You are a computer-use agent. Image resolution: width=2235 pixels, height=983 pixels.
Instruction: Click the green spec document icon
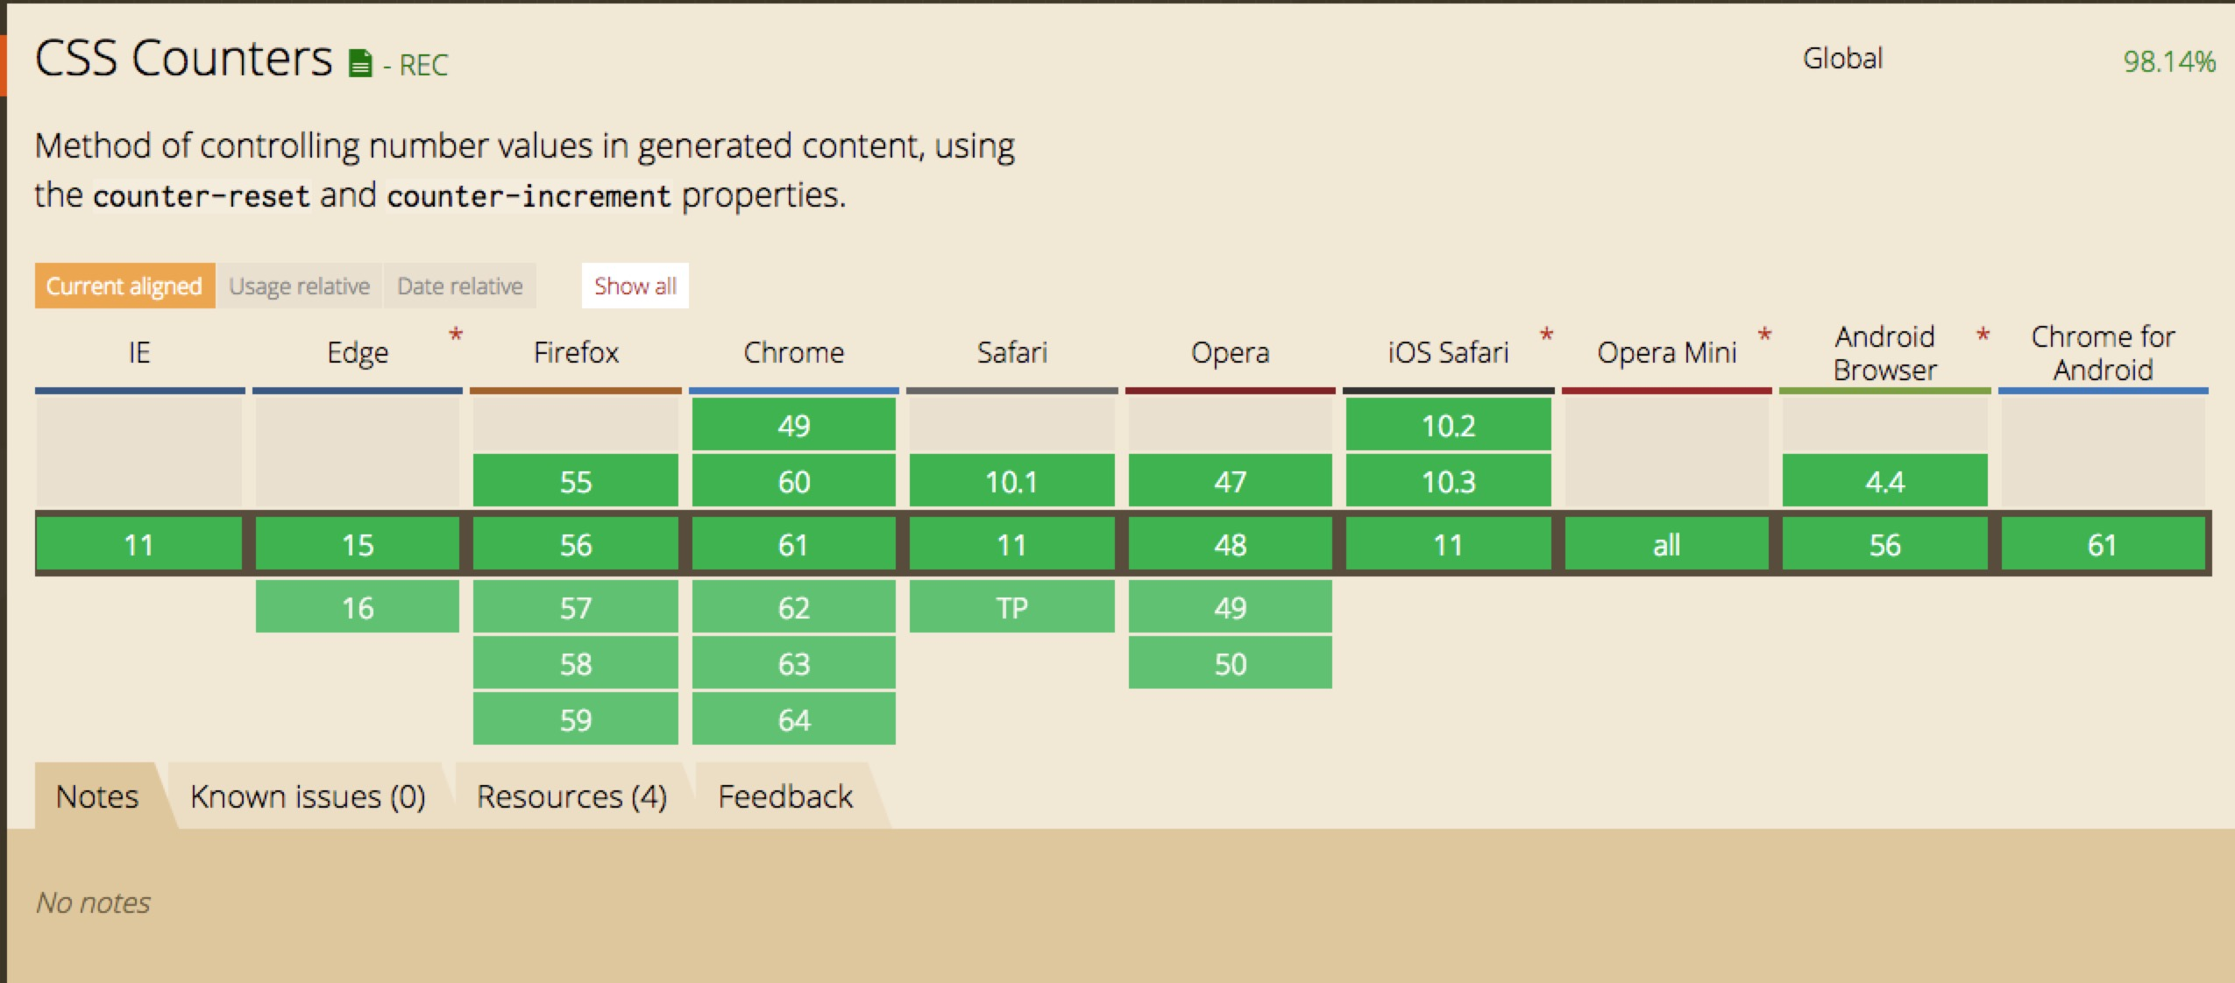[x=360, y=64]
